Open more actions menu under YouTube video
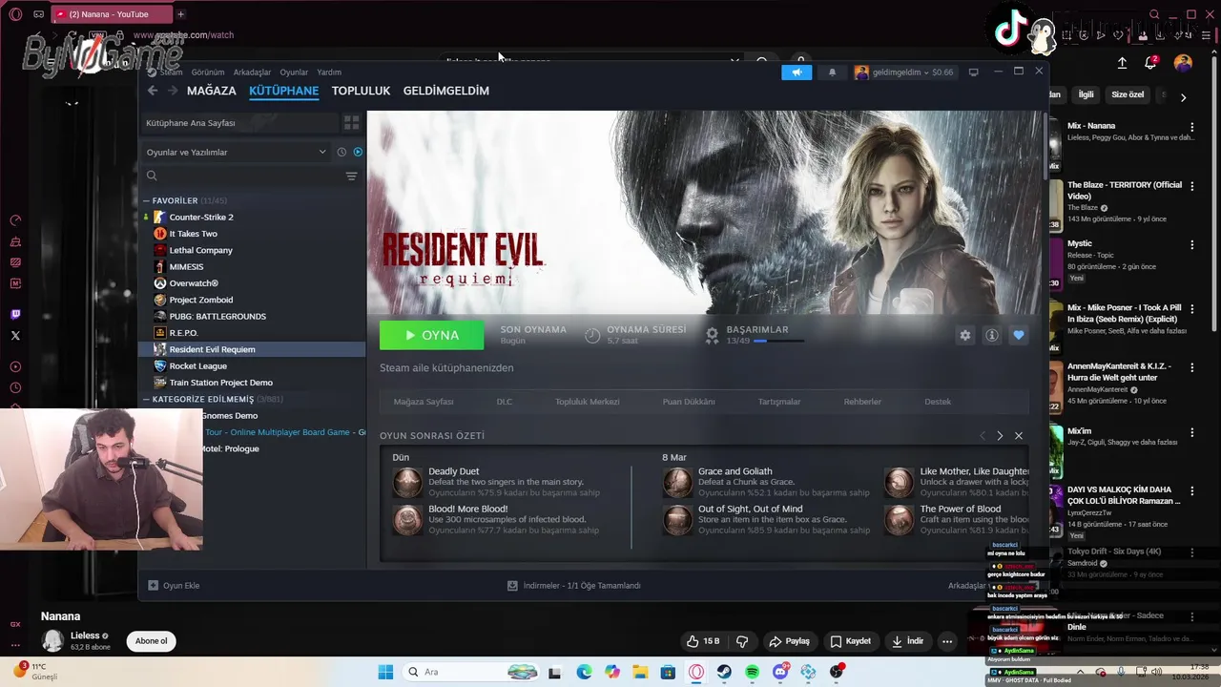The height and width of the screenshot is (687, 1221). 947,641
